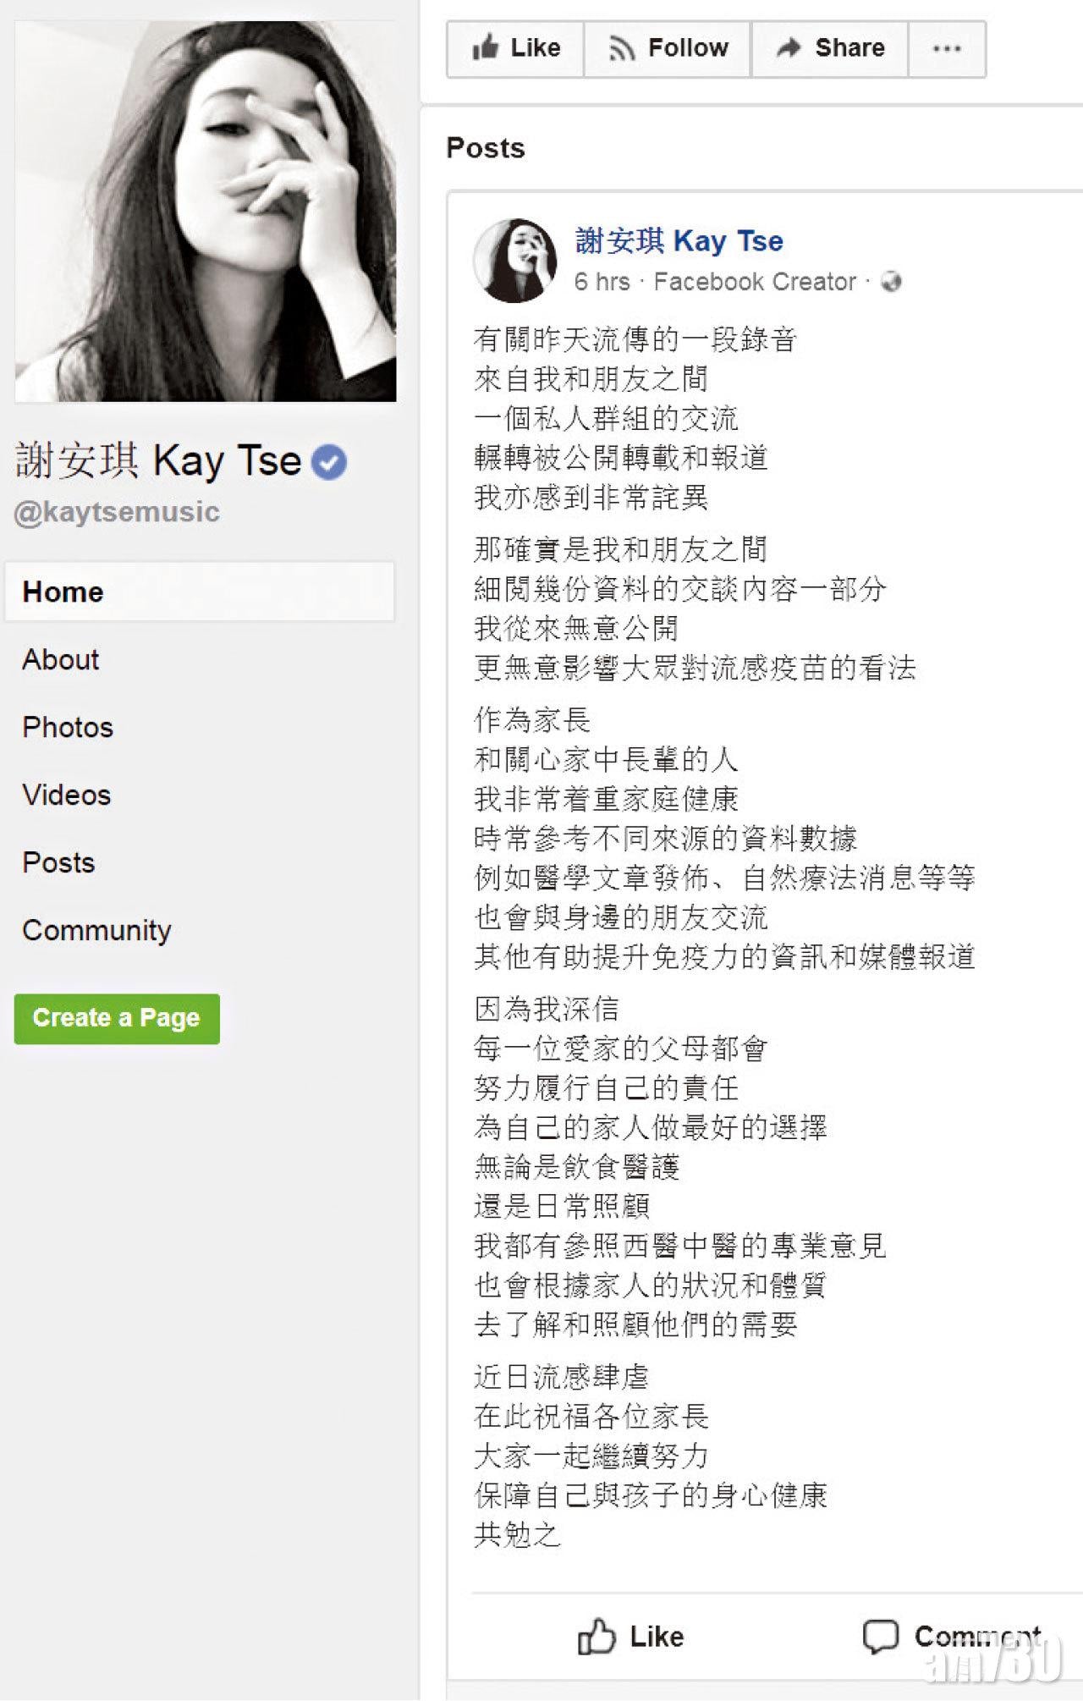Click the thumbs-up icon in Like page button
Screen dimensions: 1083x1701
[x=486, y=47]
